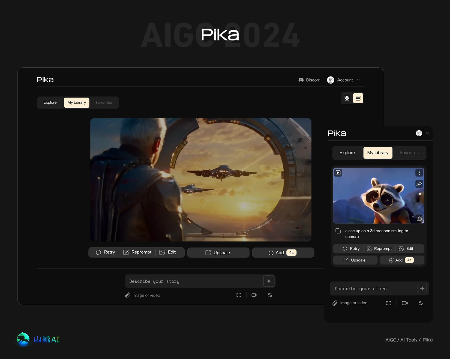Open parameter settings sliders in desktop view
The image size is (450, 359).
click(x=270, y=295)
